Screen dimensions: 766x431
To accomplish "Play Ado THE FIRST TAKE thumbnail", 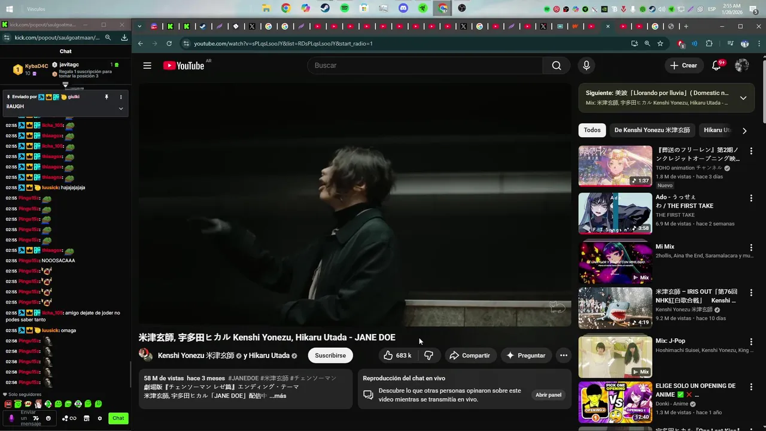I will (615, 213).
